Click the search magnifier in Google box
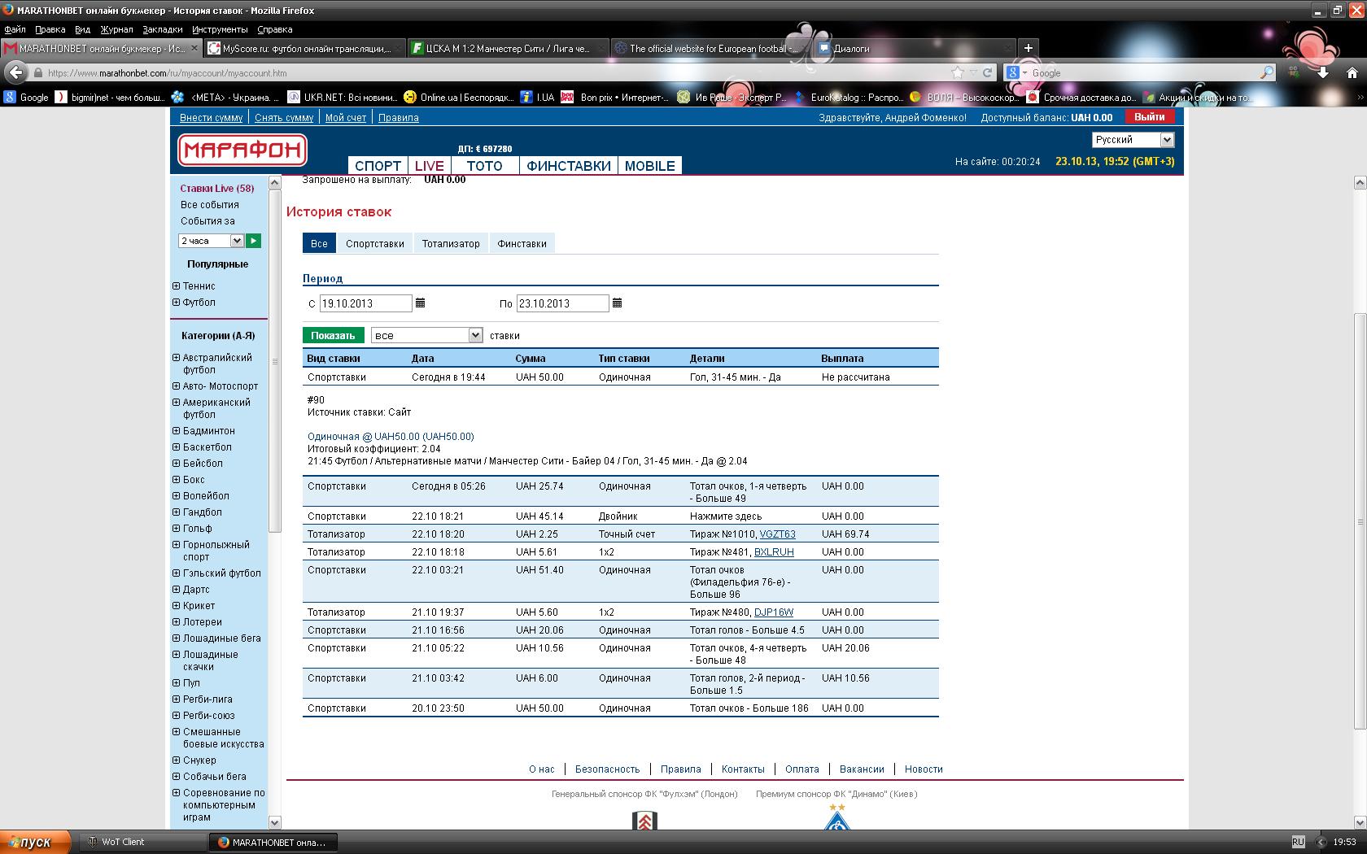The width and height of the screenshot is (1367, 854). coord(1267,72)
